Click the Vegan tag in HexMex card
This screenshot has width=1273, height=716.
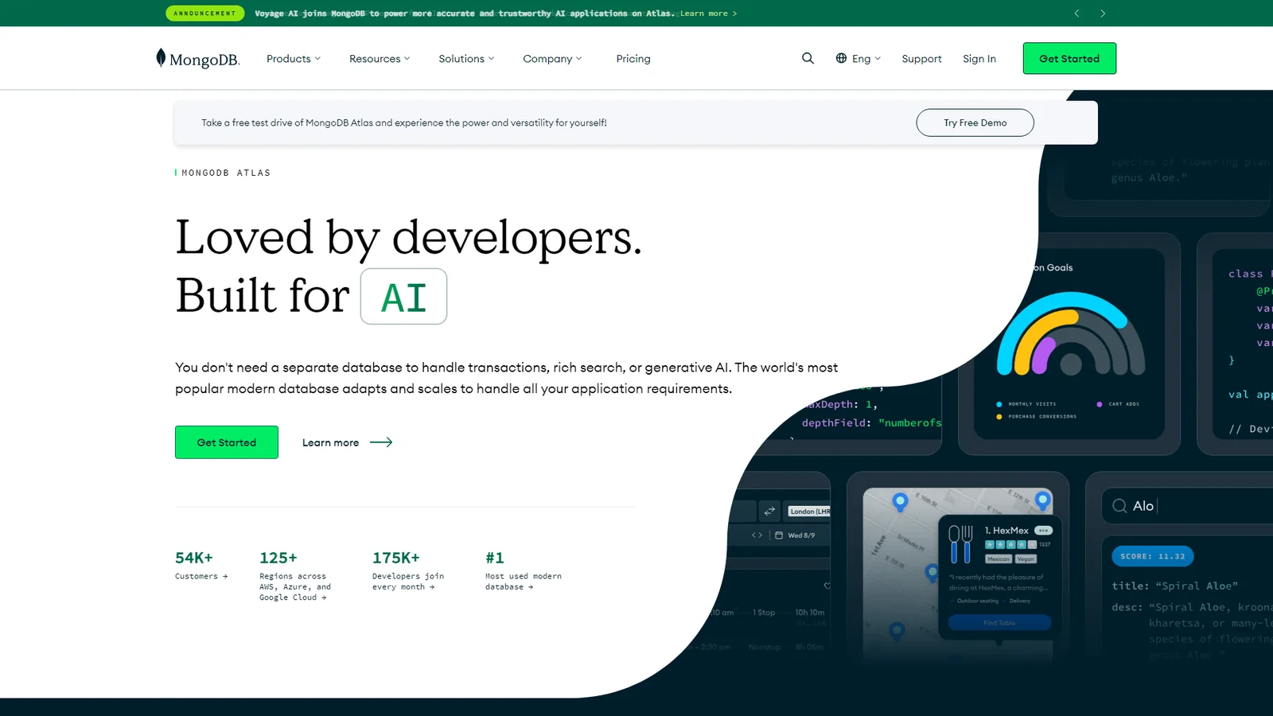click(x=1026, y=559)
